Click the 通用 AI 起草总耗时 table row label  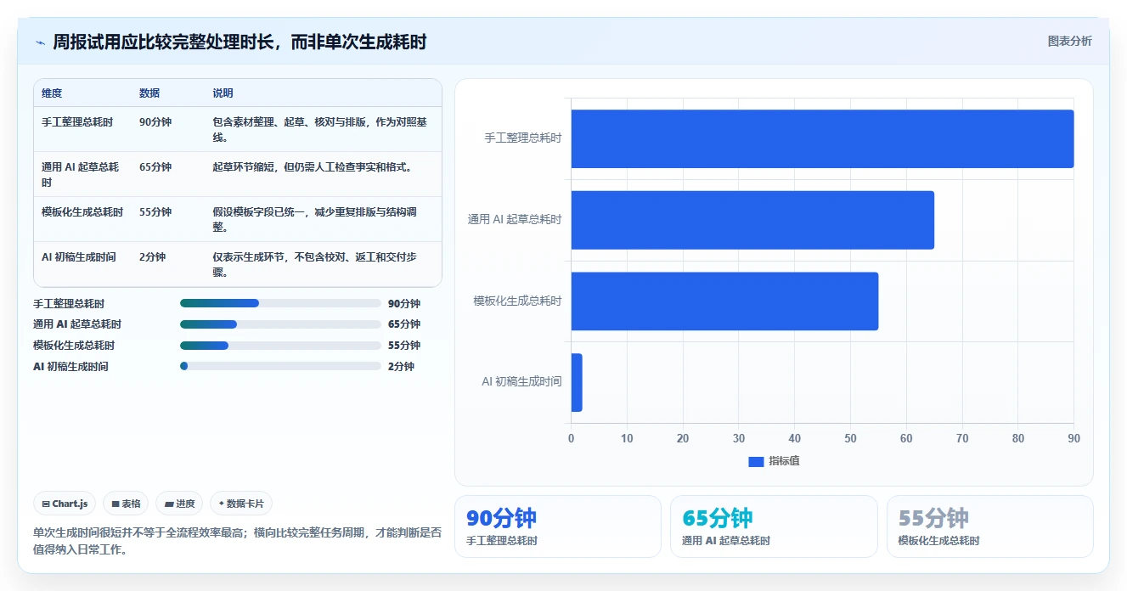(80, 175)
